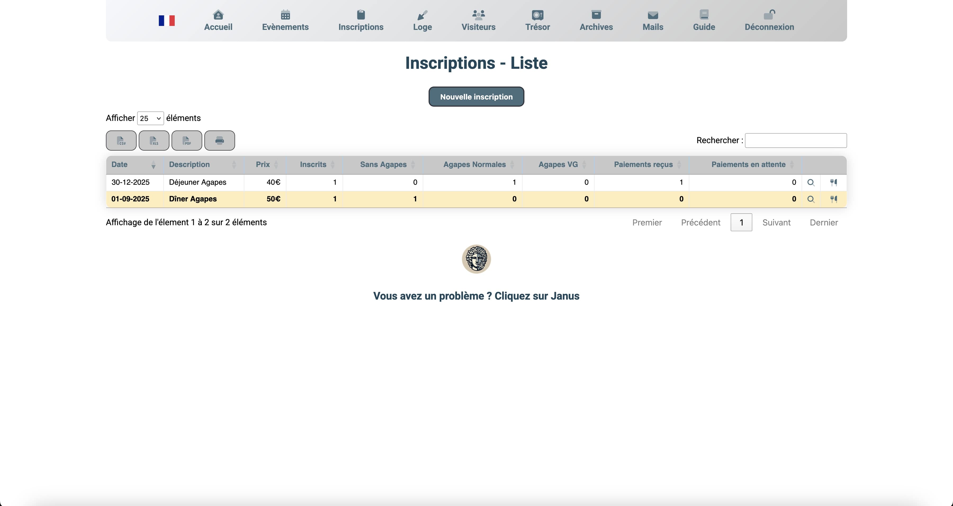Go to Suivant page link
This screenshot has height=506, width=953.
[x=776, y=223]
